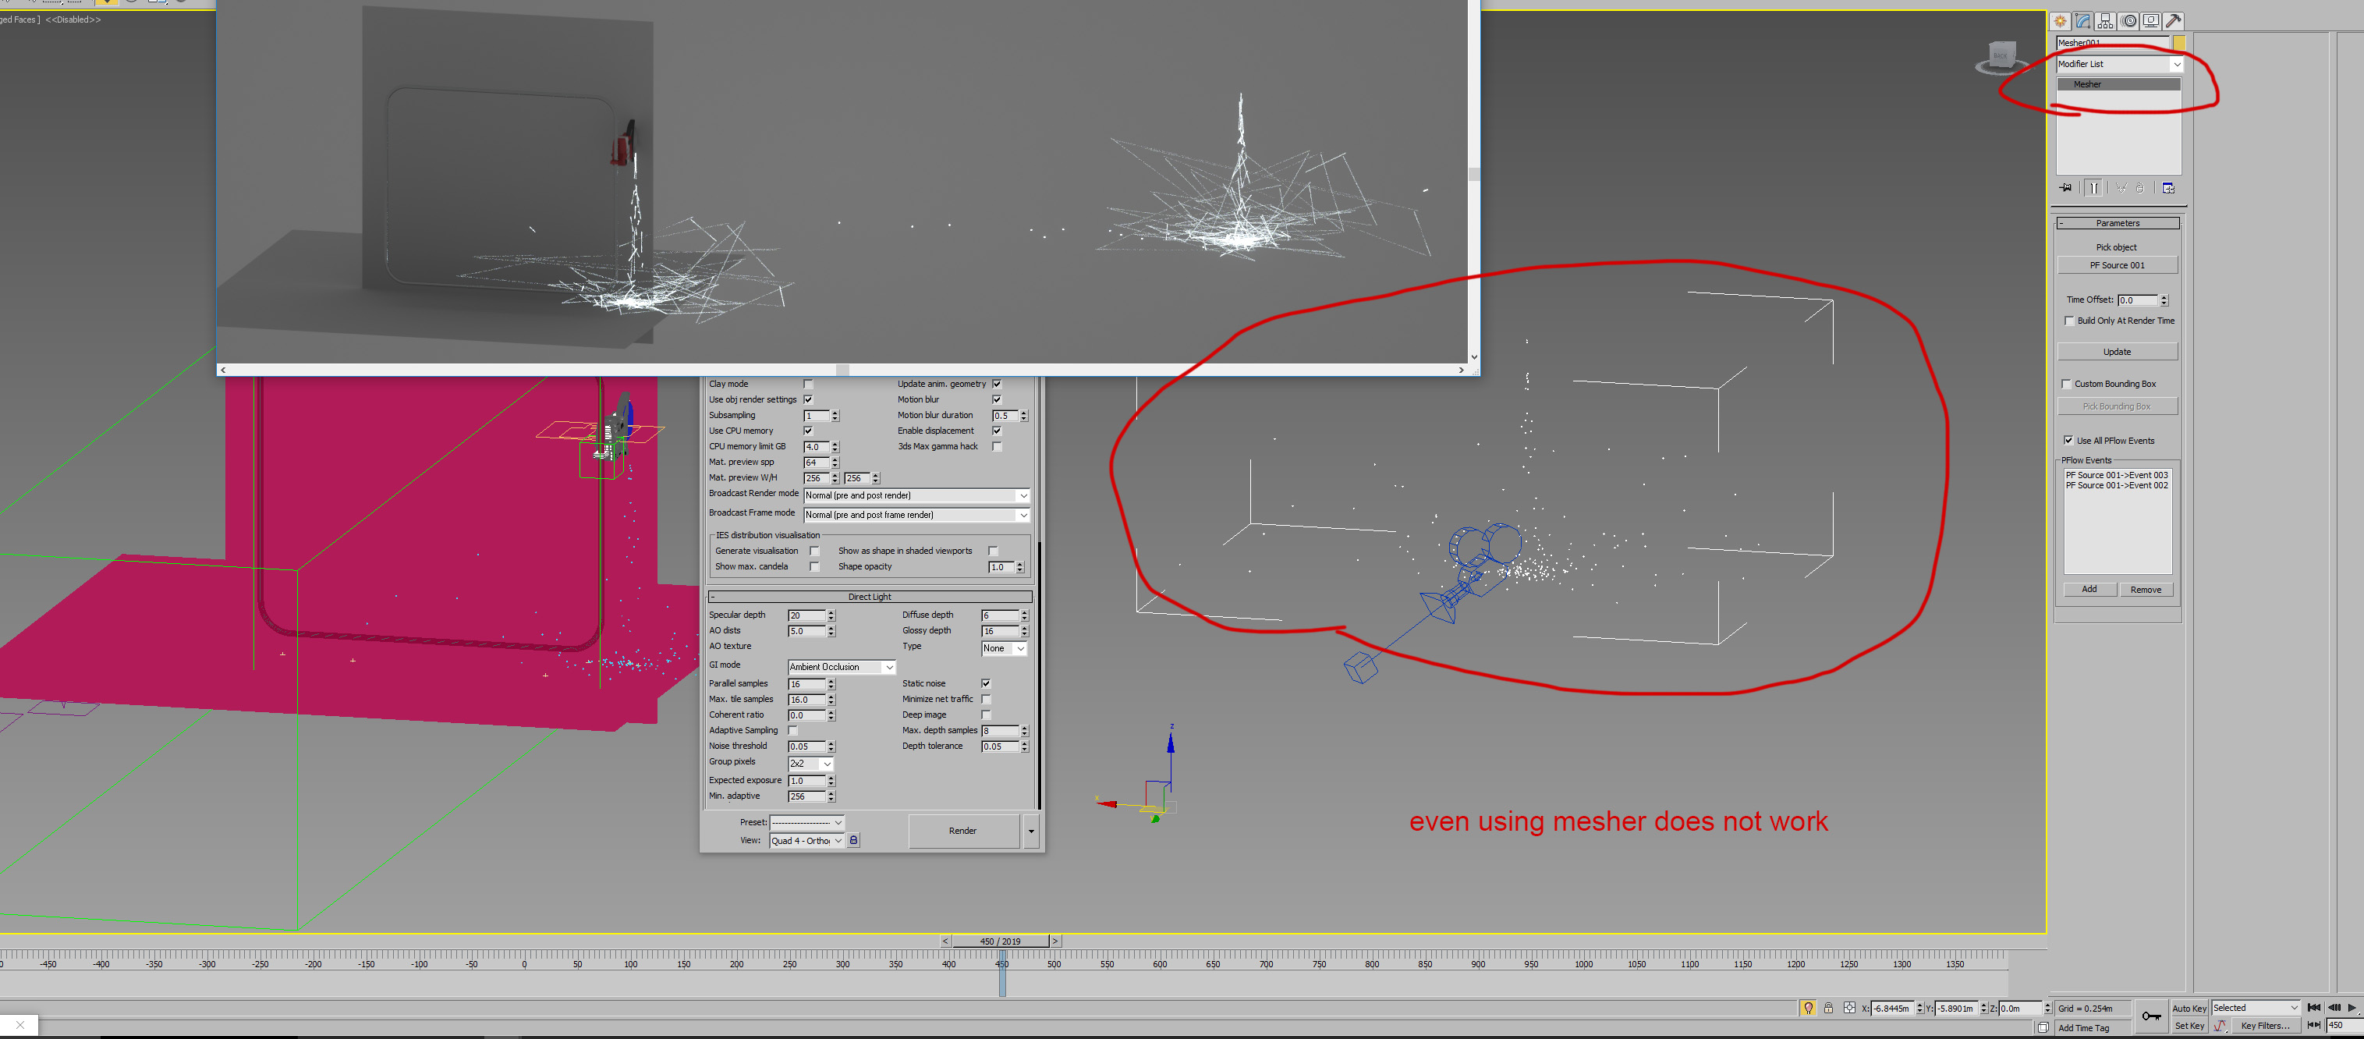Open the Create command panel tab
Viewport: 2364px width, 1039px height.
(x=2061, y=20)
